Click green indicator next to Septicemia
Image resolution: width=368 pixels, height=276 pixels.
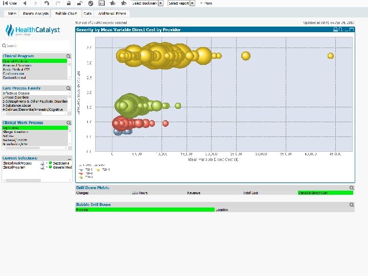tap(50, 163)
